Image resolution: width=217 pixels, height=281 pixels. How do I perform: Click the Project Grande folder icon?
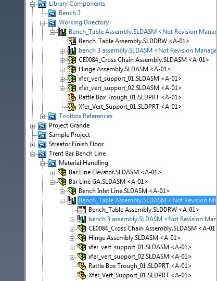tap(42, 125)
